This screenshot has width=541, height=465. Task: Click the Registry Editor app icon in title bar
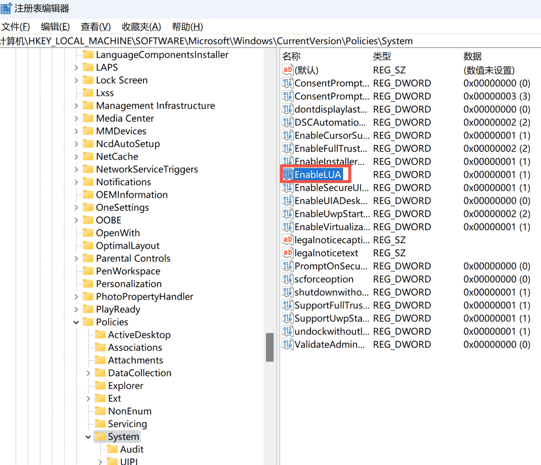click(x=7, y=8)
